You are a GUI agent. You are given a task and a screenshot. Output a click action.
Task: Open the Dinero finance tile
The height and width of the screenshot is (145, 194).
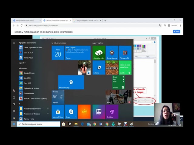coord(119,82)
